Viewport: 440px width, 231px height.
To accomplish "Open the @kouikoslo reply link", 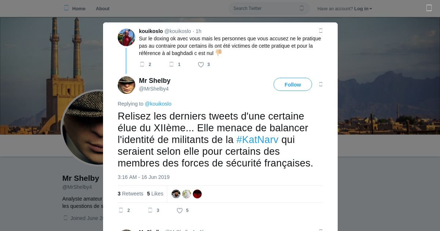I will (158, 104).
